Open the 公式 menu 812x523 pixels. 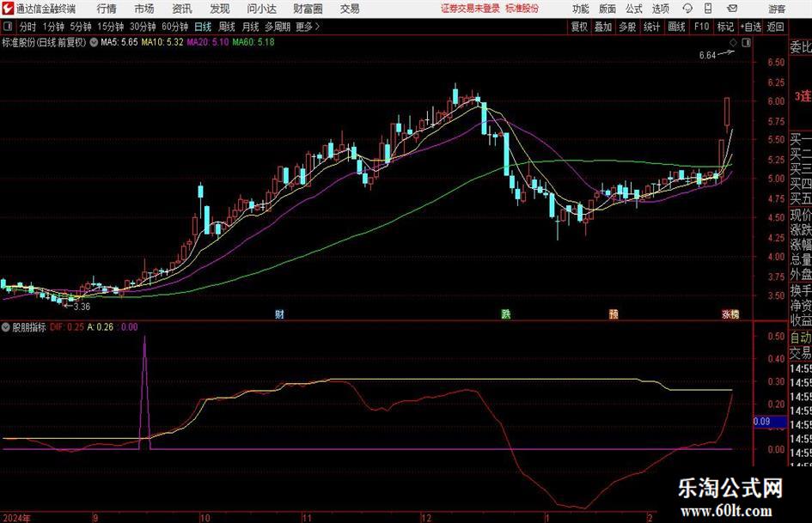634,9
